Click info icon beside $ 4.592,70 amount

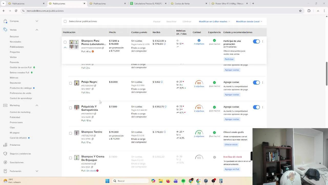tap(166, 107)
